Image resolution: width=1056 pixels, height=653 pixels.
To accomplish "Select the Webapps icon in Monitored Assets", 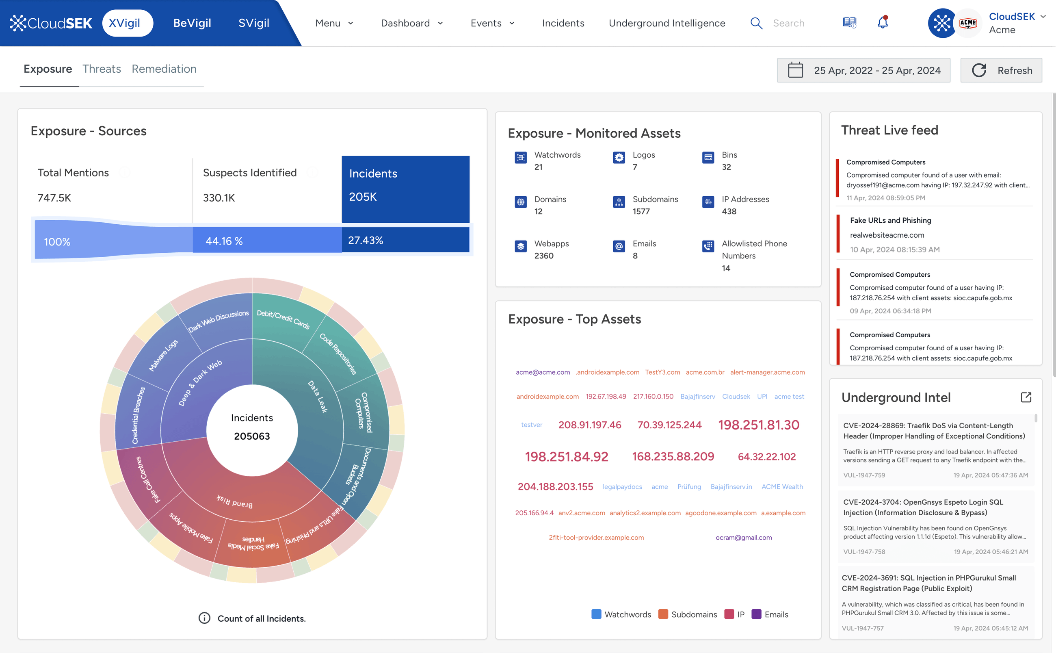I will point(520,246).
